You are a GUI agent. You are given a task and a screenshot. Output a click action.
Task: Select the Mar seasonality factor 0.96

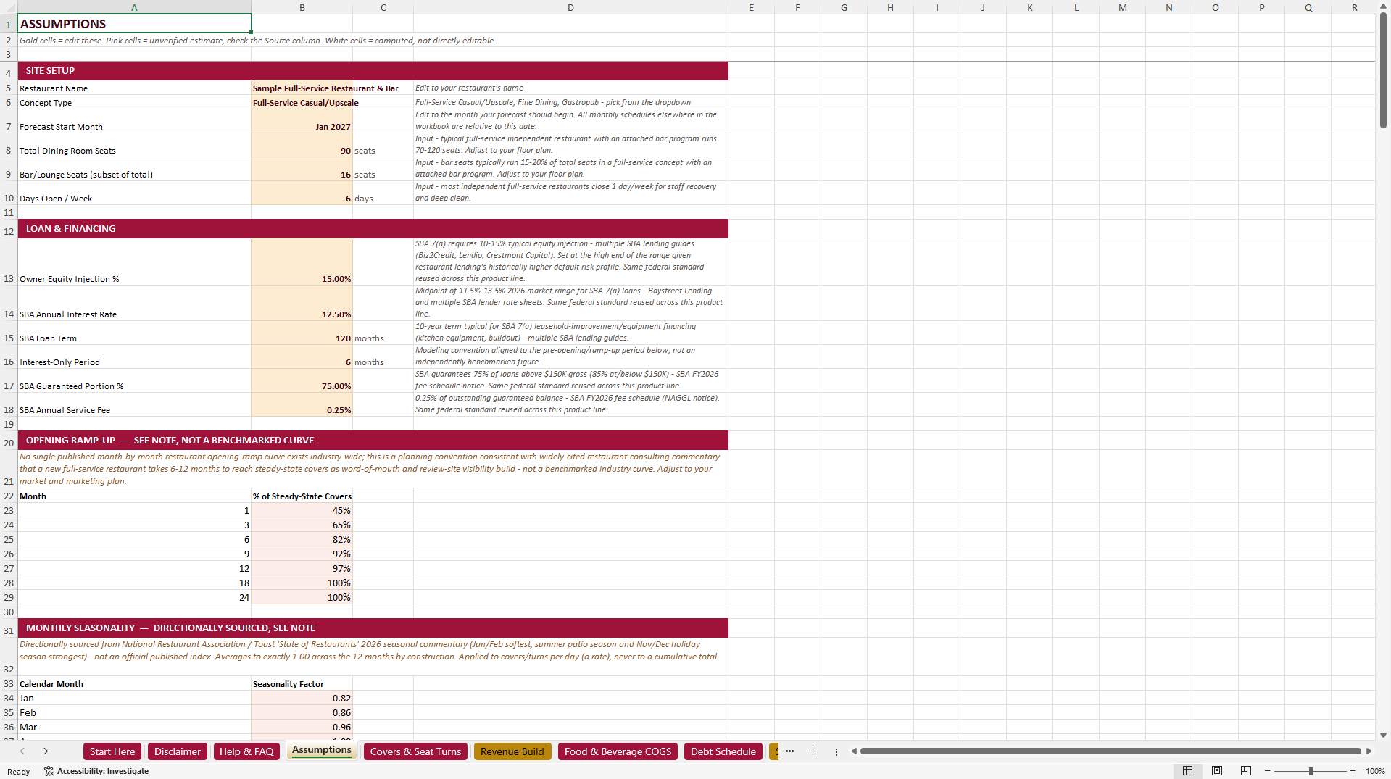[x=302, y=727]
